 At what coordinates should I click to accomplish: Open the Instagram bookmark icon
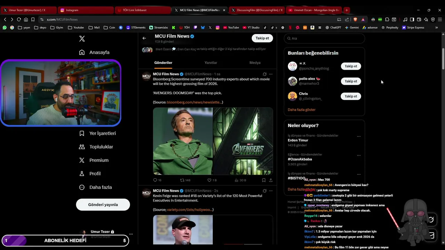tap(218, 27)
